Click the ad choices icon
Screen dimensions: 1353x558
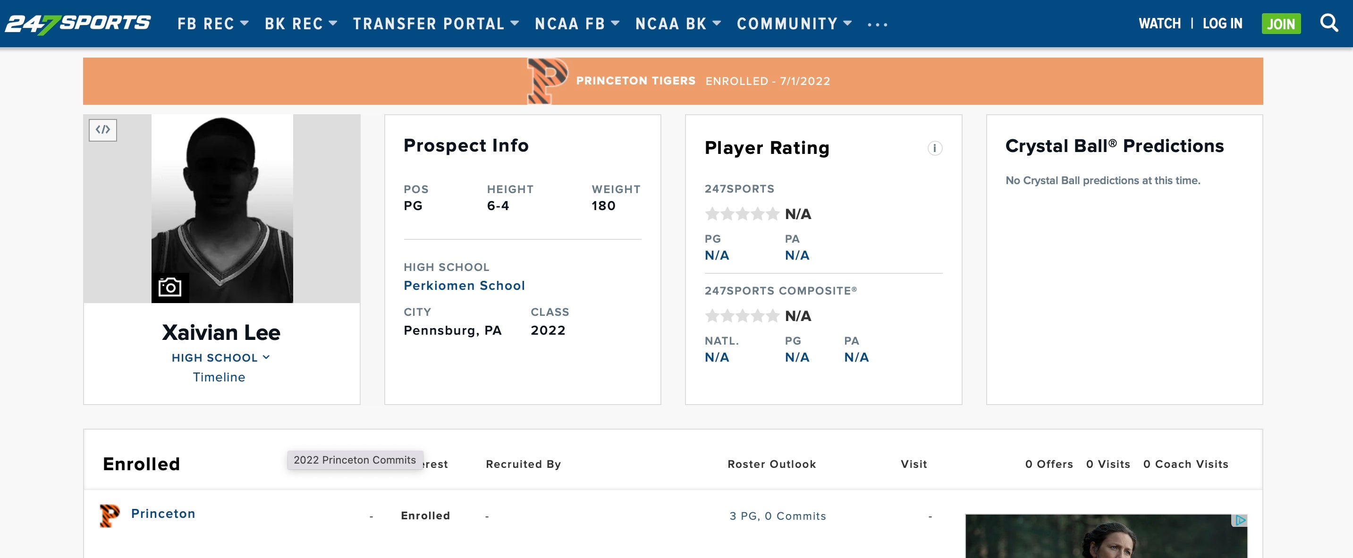point(1240,520)
